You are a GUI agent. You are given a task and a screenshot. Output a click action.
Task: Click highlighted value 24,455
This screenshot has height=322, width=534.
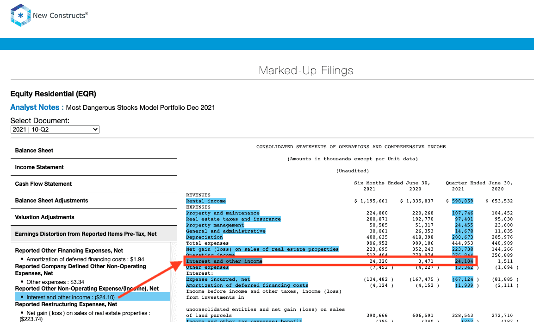tap(464, 225)
